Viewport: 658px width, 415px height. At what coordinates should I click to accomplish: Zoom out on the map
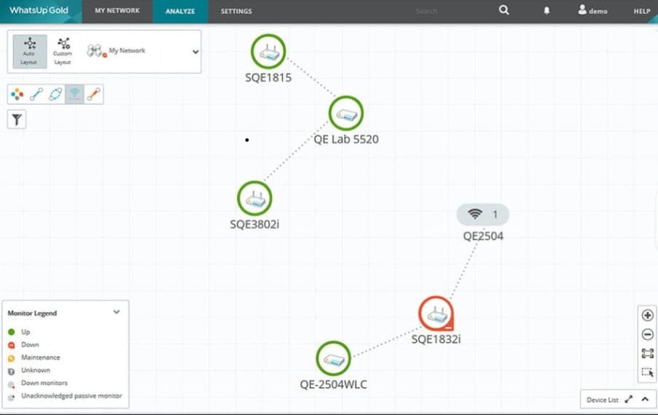648,334
